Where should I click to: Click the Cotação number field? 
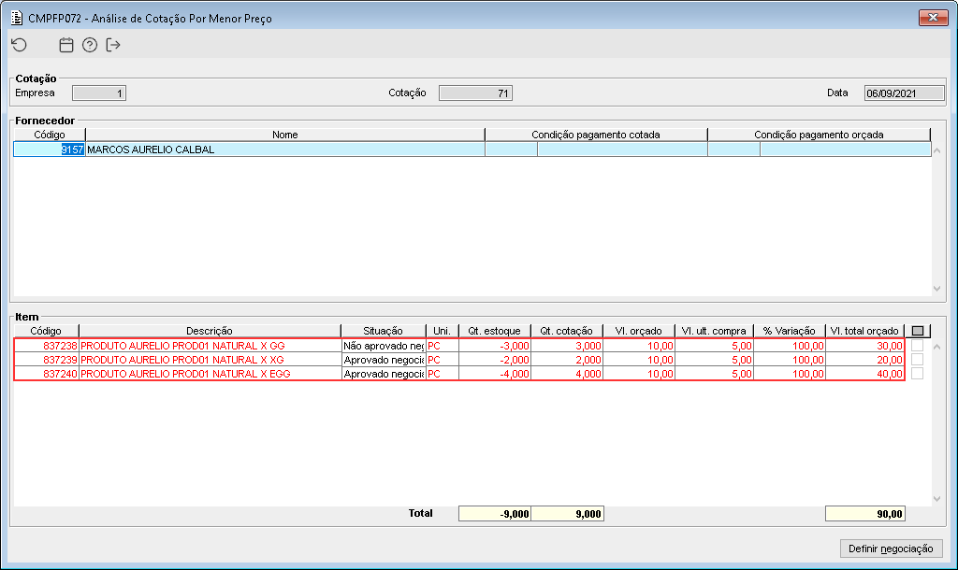(x=475, y=93)
